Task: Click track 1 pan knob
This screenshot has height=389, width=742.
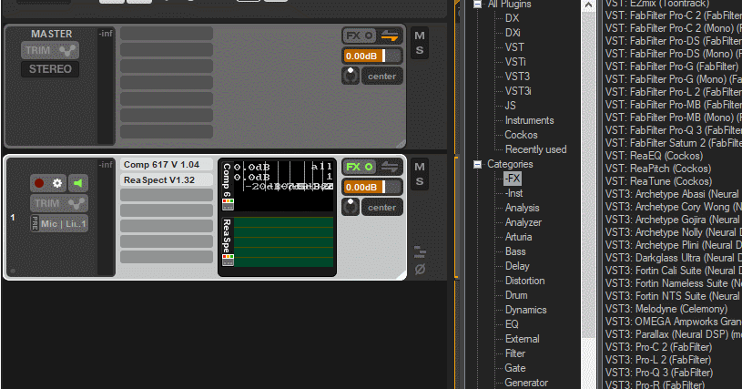Action: tap(351, 207)
